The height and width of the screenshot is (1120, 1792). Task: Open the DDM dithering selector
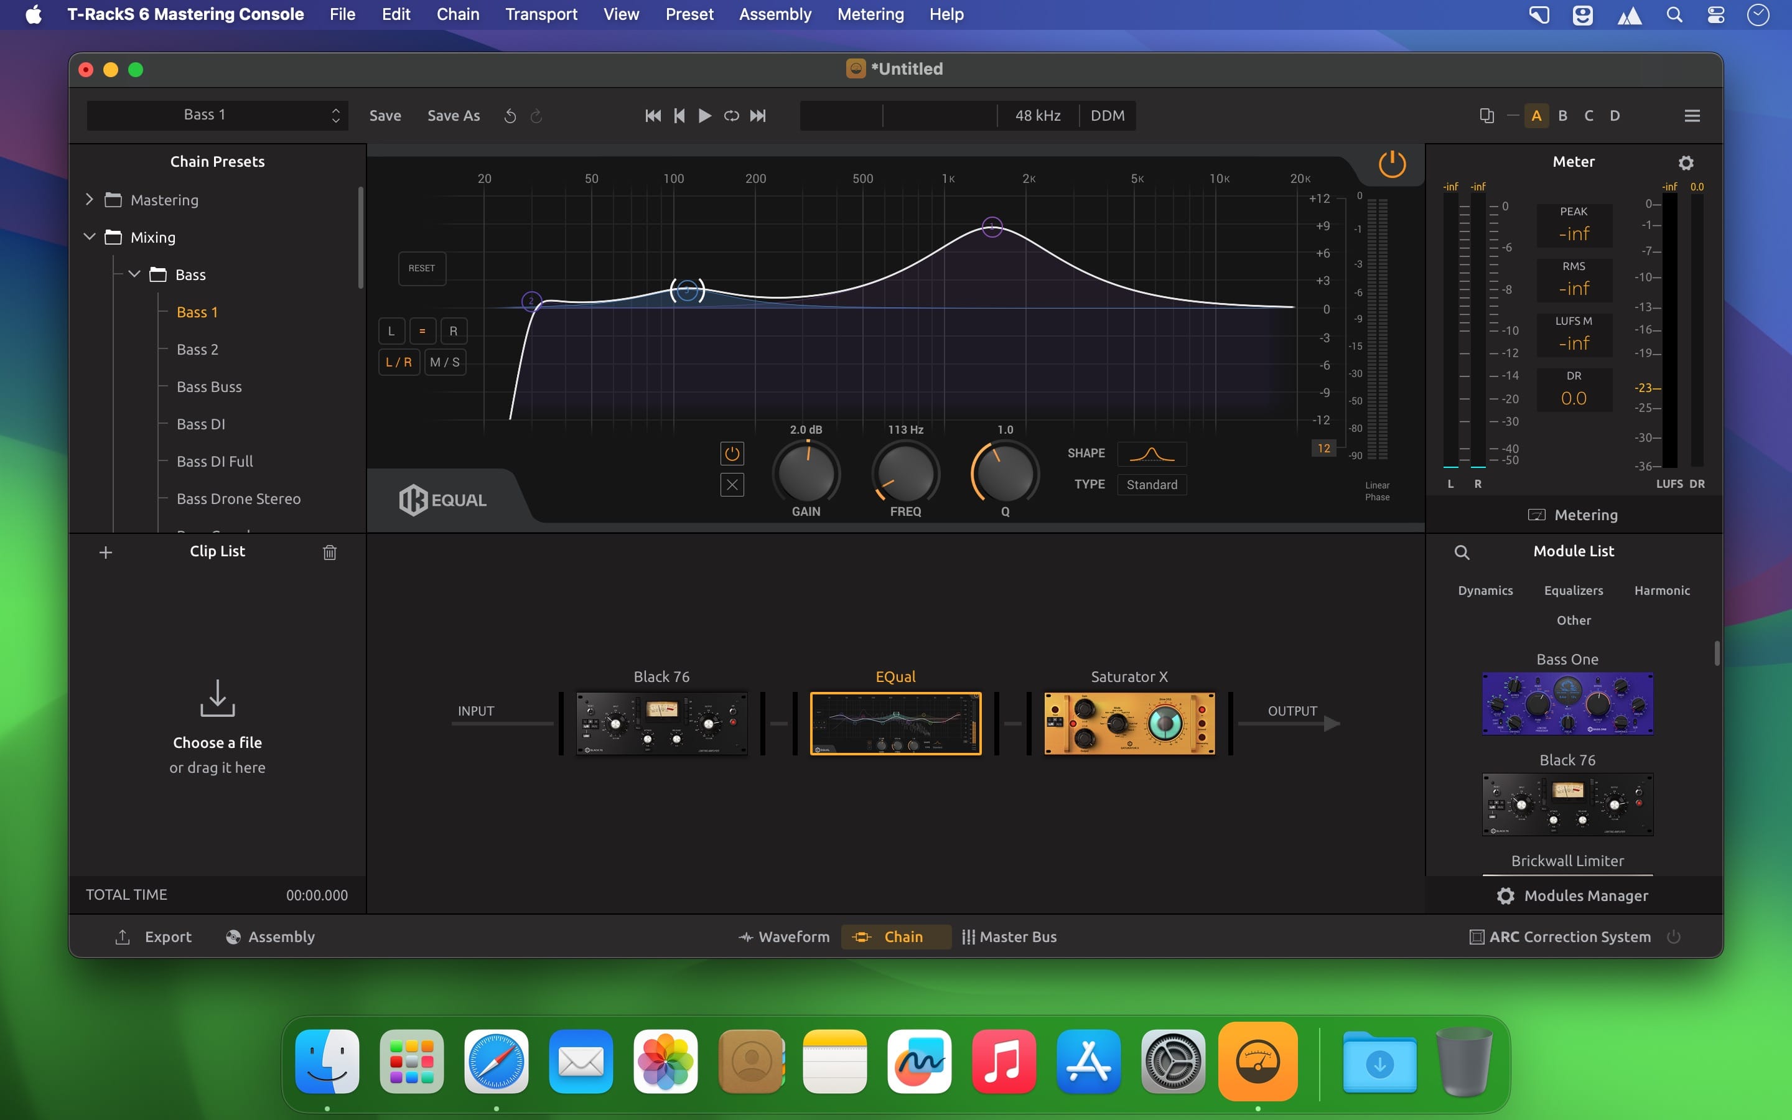pyautogui.click(x=1107, y=116)
